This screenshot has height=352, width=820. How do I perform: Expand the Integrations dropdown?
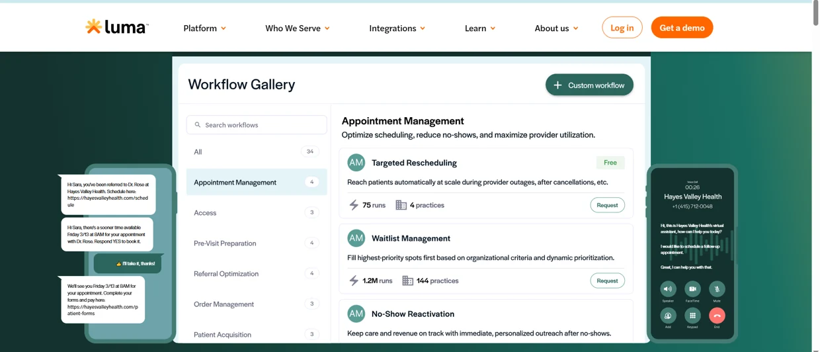(397, 28)
